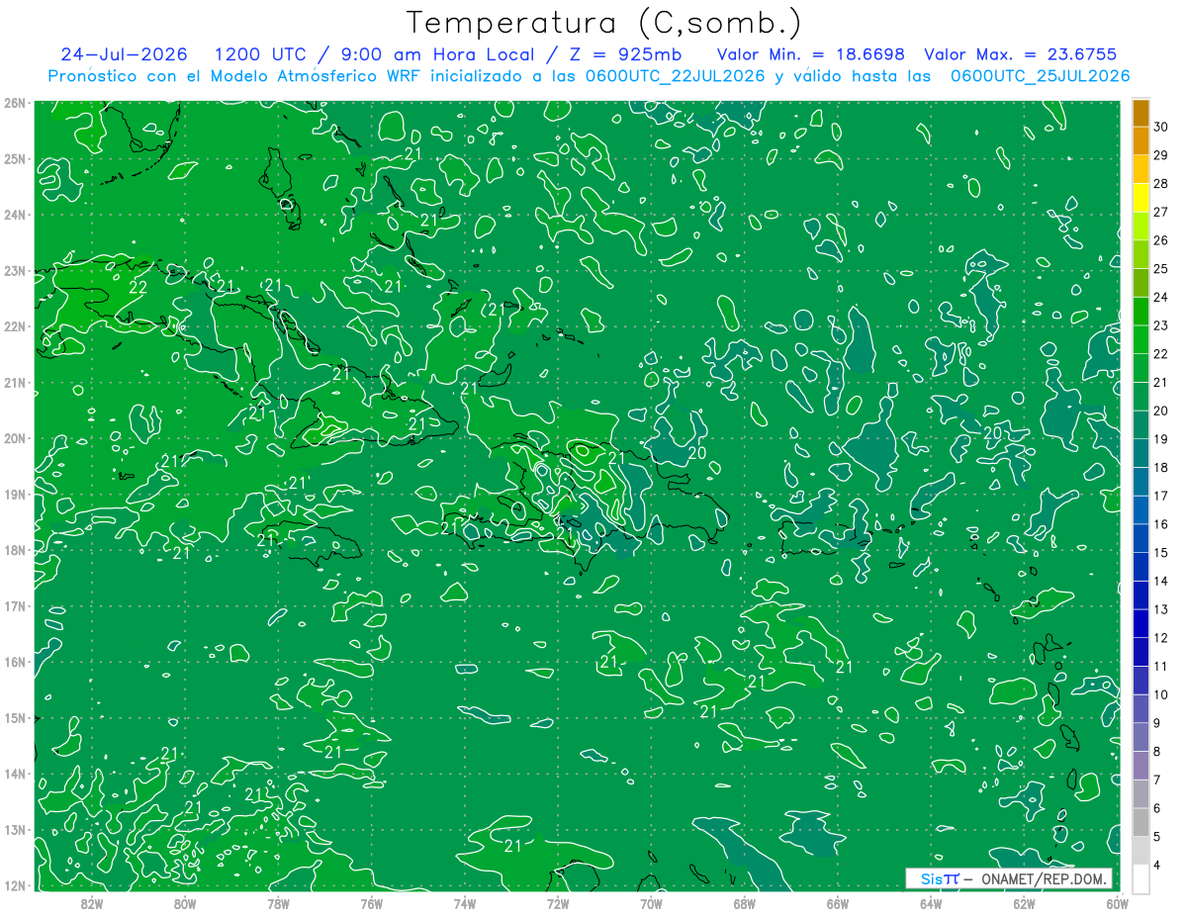The width and height of the screenshot is (1187, 917).
Task: Click the 17N latitude axis label
Action: click(14, 605)
